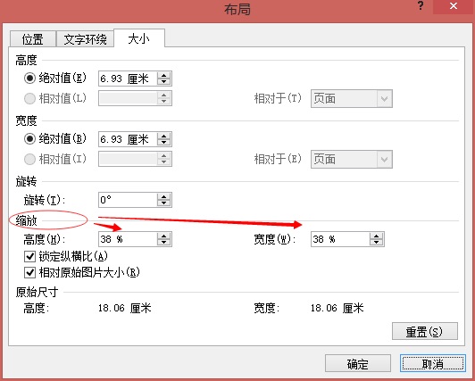Increase scale 宽度(W) with up spinner

tap(377, 236)
